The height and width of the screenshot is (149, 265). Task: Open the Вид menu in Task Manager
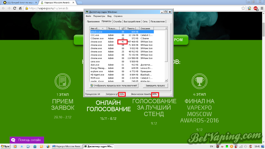pyautogui.click(x=109, y=16)
